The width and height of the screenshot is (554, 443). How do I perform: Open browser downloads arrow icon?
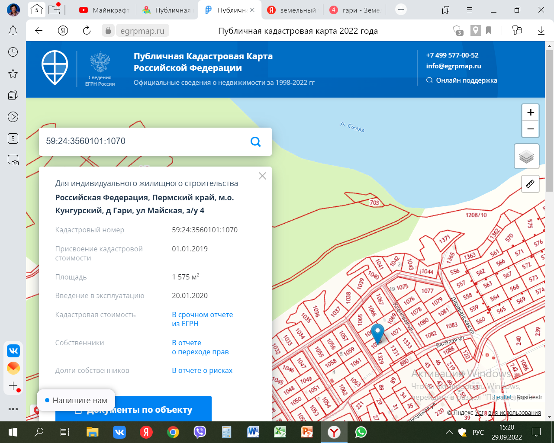pyautogui.click(x=541, y=30)
